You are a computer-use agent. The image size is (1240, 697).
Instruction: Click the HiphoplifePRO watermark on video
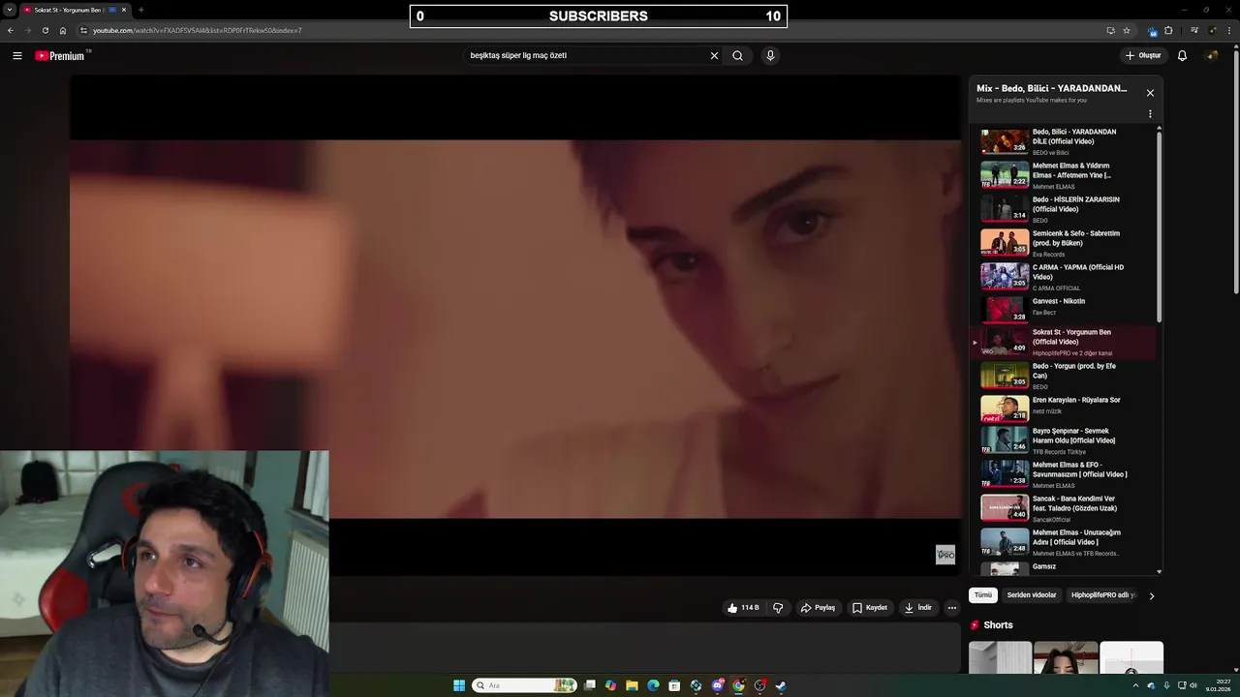pos(945,554)
